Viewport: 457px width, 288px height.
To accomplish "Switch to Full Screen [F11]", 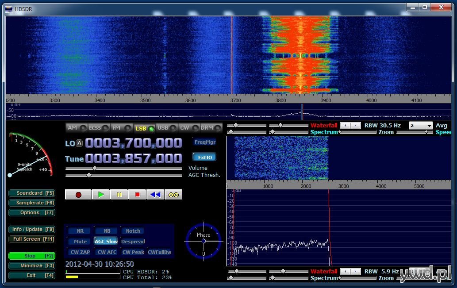I will [x=32, y=239].
